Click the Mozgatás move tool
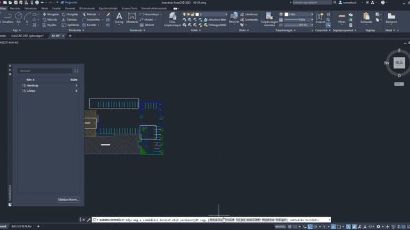 (51, 14)
